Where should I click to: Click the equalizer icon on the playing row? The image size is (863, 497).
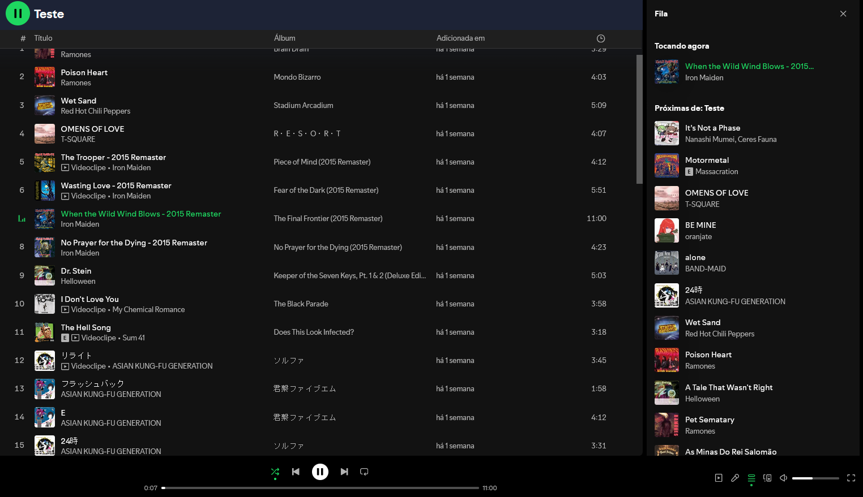click(x=22, y=218)
